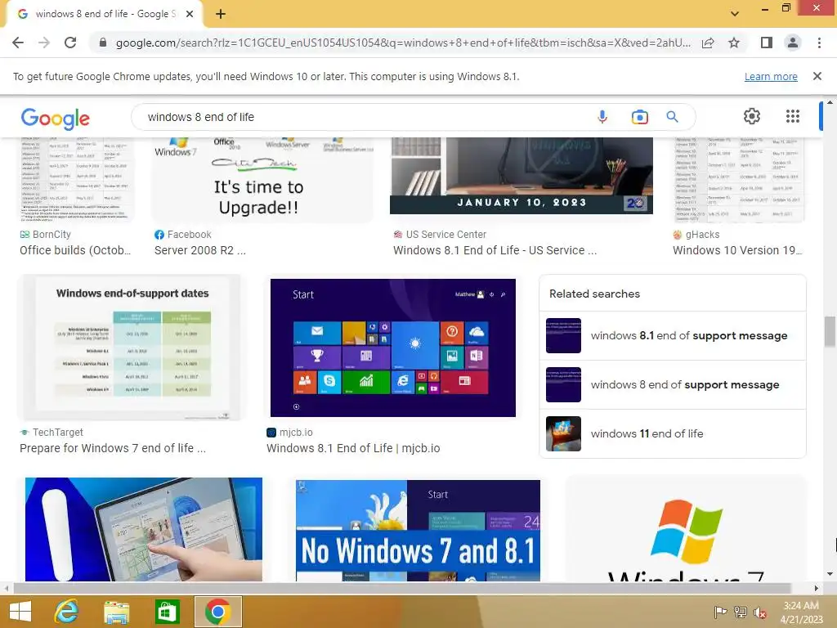Click the horizontal scrollbar right arrow
The image size is (837, 628).
[817, 588]
